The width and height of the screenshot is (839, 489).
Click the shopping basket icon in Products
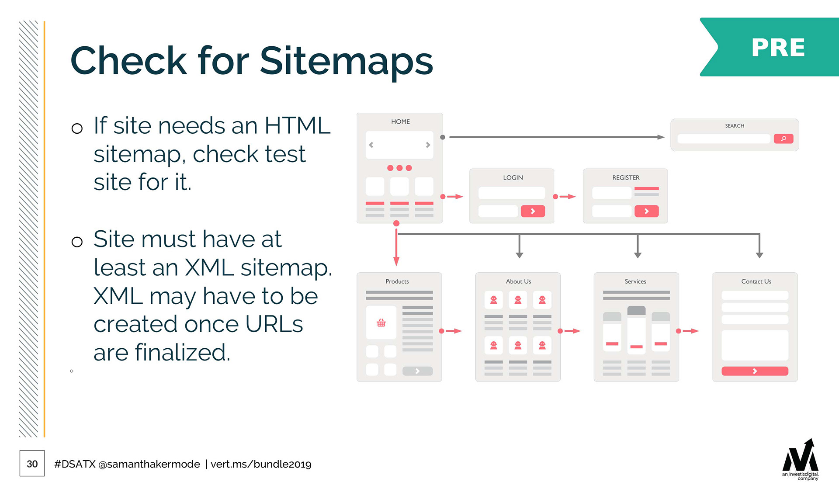point(381,323)
